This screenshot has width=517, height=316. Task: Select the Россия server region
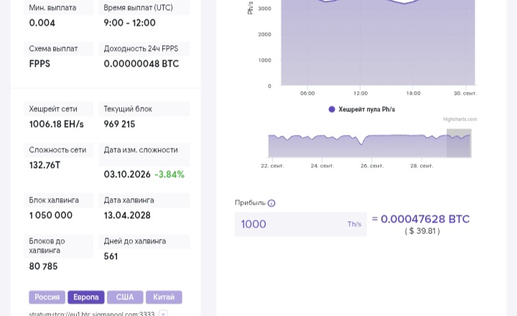click(x=47, y=297)
